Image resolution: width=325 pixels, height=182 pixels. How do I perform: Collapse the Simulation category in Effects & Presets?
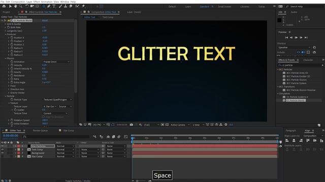coord(278,94)
